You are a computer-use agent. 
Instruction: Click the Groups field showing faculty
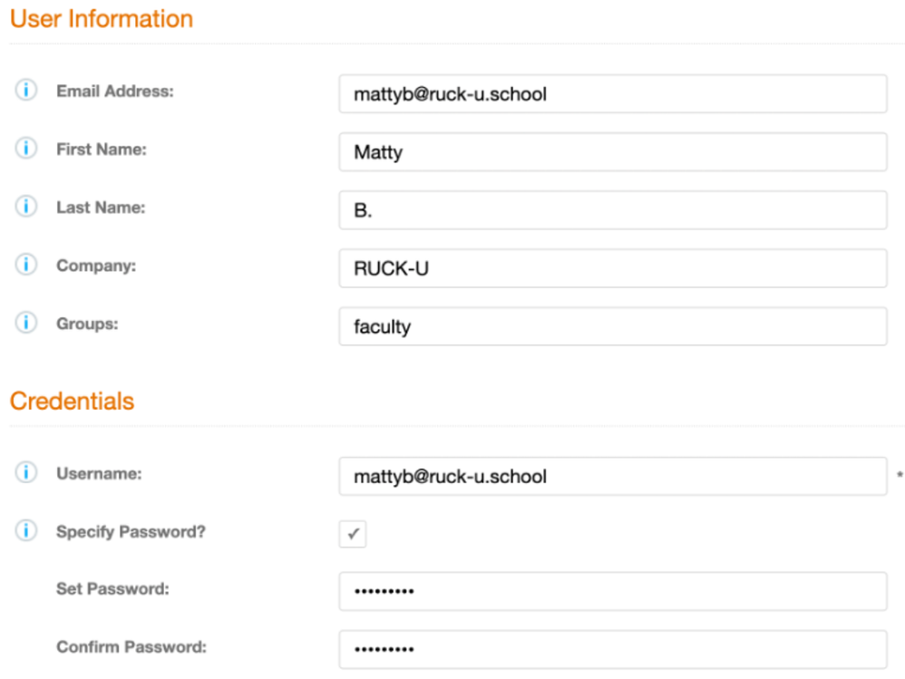click(612, 326)
